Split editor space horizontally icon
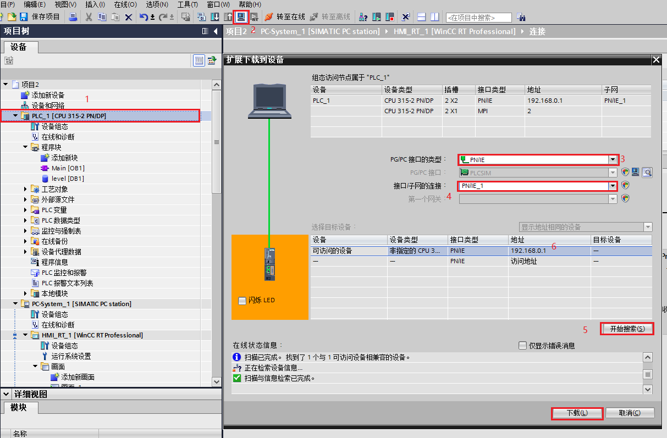Screen dimensions: 667x438 click(422, 17)
